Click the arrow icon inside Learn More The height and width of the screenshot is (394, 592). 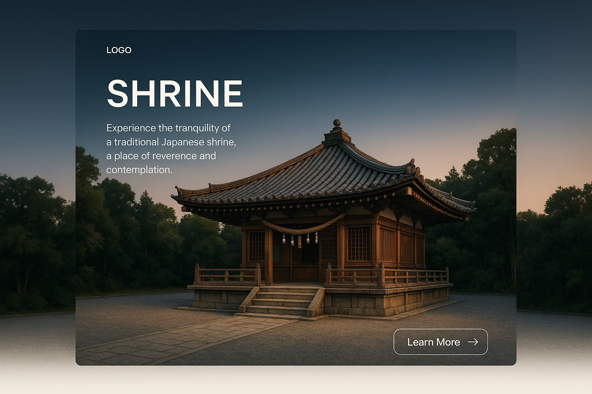(473, 342)
